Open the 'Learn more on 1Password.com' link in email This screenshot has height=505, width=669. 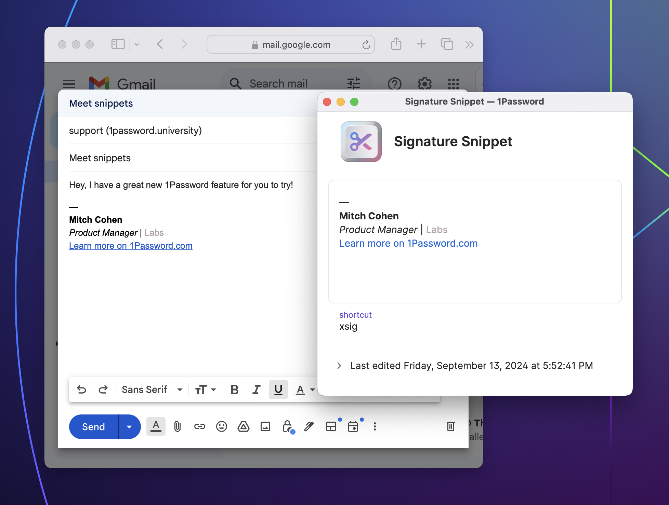[x=131, y=246]
